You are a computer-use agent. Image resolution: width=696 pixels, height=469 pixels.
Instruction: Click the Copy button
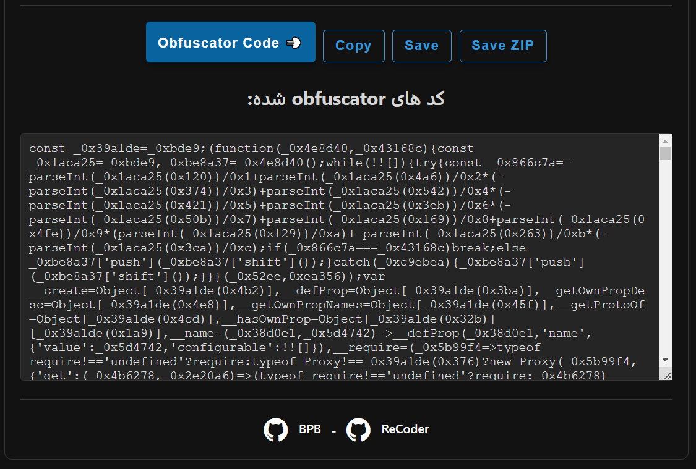pos(353,46)
